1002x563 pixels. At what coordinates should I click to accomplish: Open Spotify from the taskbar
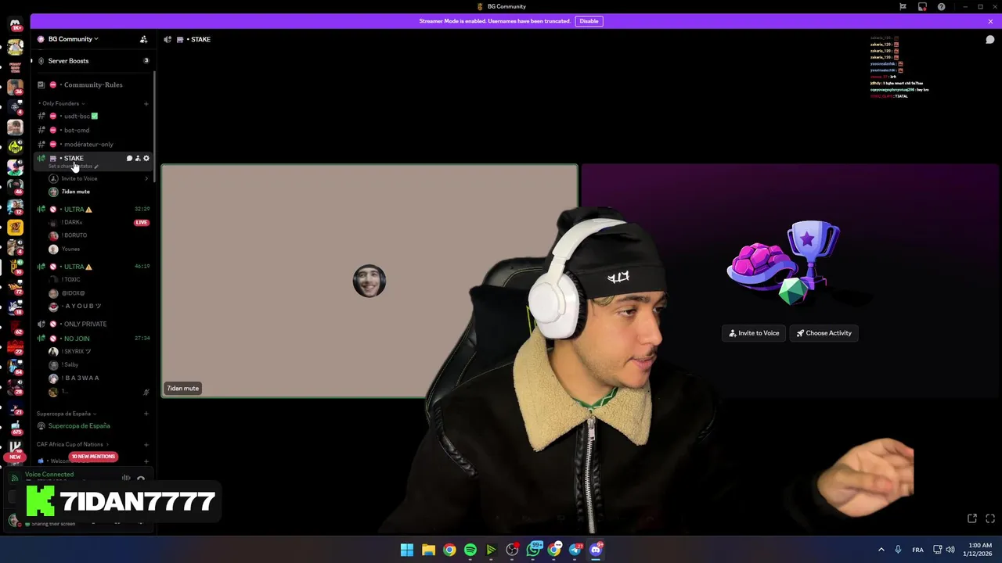point(470,550)
